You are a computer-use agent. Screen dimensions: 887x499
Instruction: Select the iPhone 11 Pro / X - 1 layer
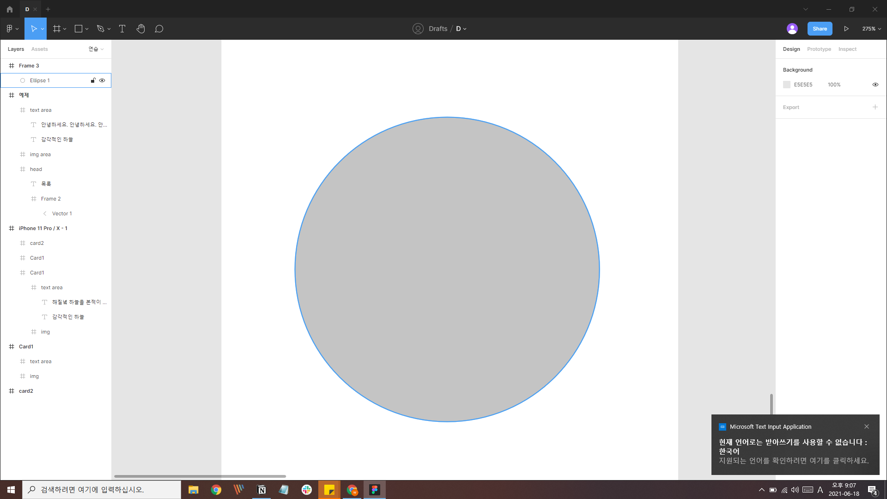43,228
